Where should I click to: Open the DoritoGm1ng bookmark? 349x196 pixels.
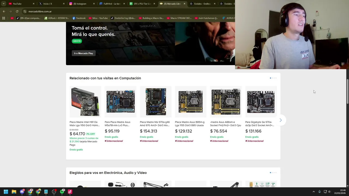click(123, 18)
